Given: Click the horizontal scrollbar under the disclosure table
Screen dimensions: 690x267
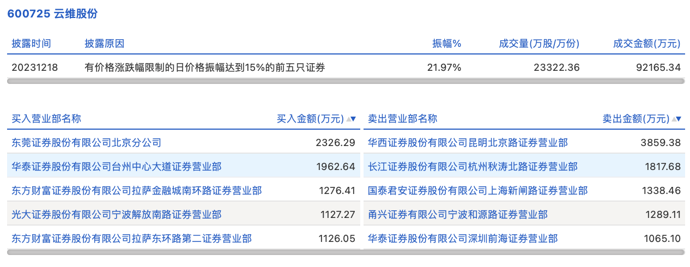Looking at the screenshot, I should click(x=346, y=81).
